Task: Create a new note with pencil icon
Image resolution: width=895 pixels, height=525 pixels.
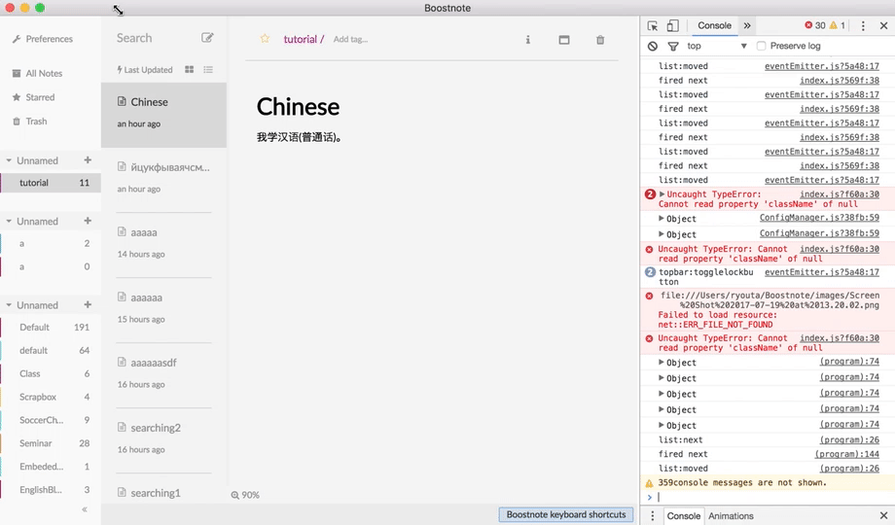Action: click(x=207, y=38)
